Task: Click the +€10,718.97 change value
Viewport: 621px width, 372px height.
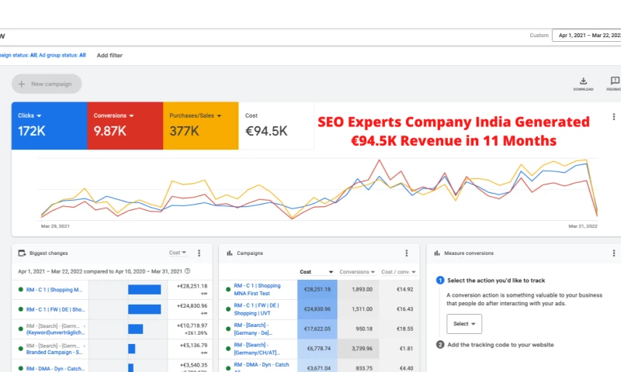Action: tap(192, 325)
